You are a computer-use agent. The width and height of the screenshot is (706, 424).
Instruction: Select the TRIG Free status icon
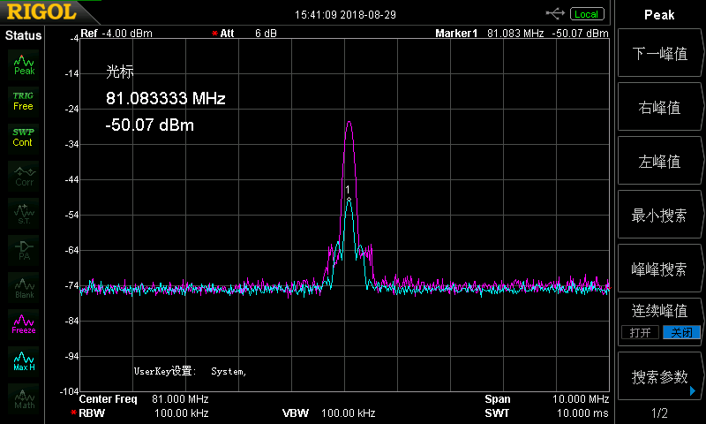pyautogui.click(x=24, y=100)
